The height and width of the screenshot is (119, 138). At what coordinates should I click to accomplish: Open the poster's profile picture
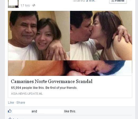point(13,4)
